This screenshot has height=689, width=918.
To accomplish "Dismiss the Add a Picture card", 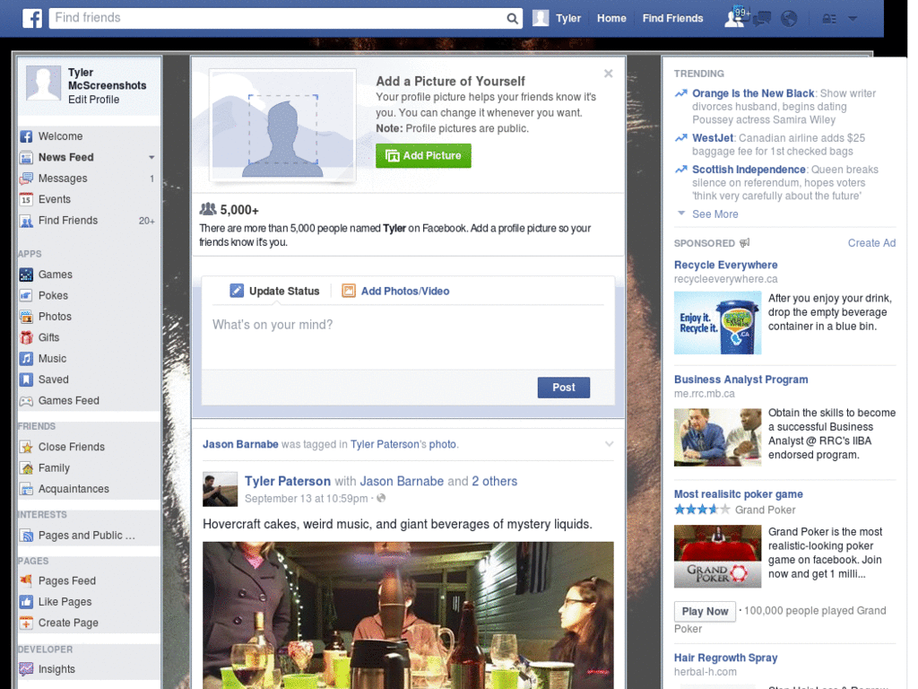I will [609, 74].
